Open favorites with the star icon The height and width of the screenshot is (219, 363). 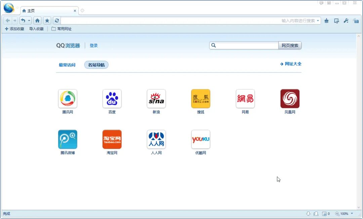[47, 20]
